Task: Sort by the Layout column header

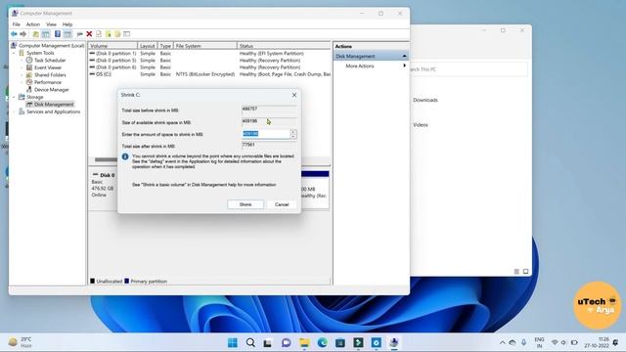Action: (x=148, y=46)
